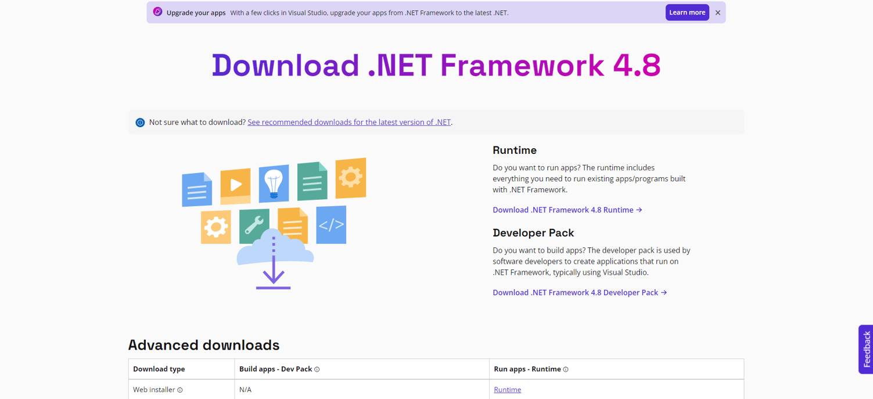Select the Build apps - Dev Pack column header

pyautogui.click(x=275, y=369)
